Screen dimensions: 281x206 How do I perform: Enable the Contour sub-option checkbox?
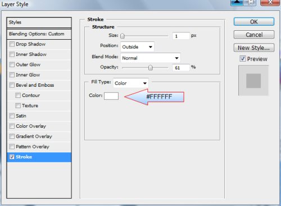pos(18,95)
